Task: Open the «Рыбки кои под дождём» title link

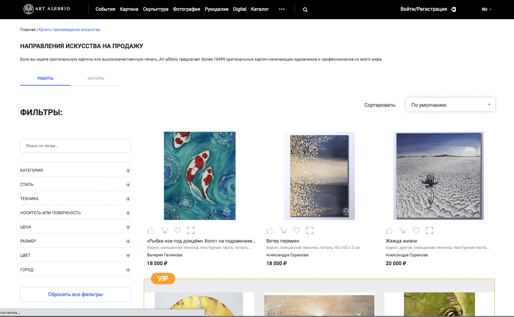Action: point(201,241)
